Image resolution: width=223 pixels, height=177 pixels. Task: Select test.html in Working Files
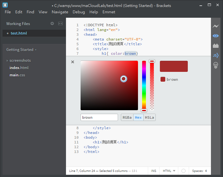coord(34,33)
